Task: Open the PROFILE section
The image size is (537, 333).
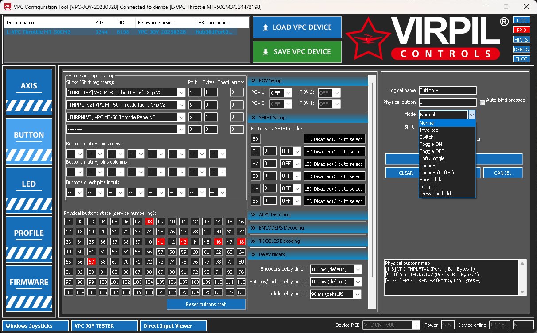Action: [x=29, y=239]
